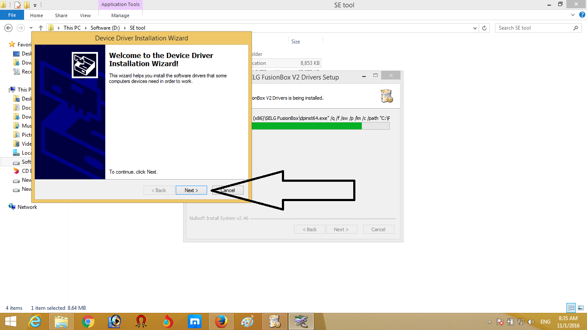Open the KMPlayer media player from taskbar

[x=114, y=321]
